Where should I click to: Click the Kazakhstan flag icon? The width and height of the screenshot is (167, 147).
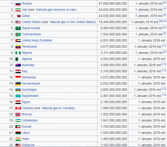click(x=18, y=96)
